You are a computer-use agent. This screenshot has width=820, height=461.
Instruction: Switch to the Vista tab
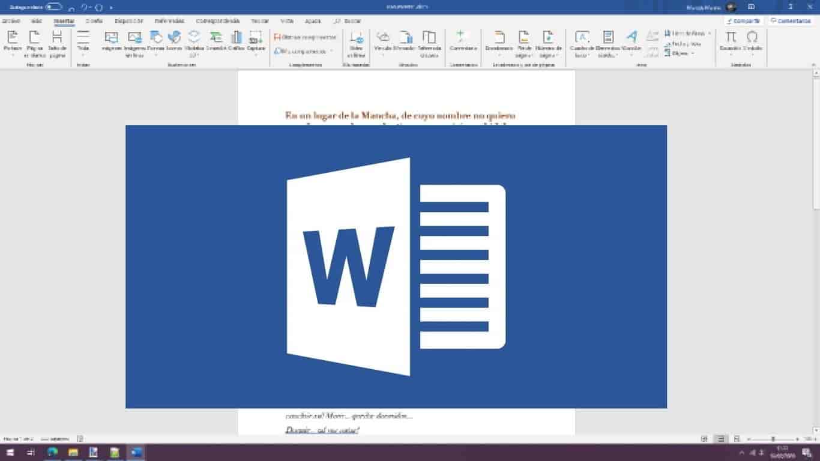pyautogui.click(x=287, y=21)
